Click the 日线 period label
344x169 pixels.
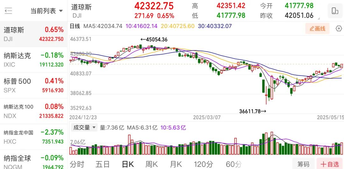pos(75,26)
